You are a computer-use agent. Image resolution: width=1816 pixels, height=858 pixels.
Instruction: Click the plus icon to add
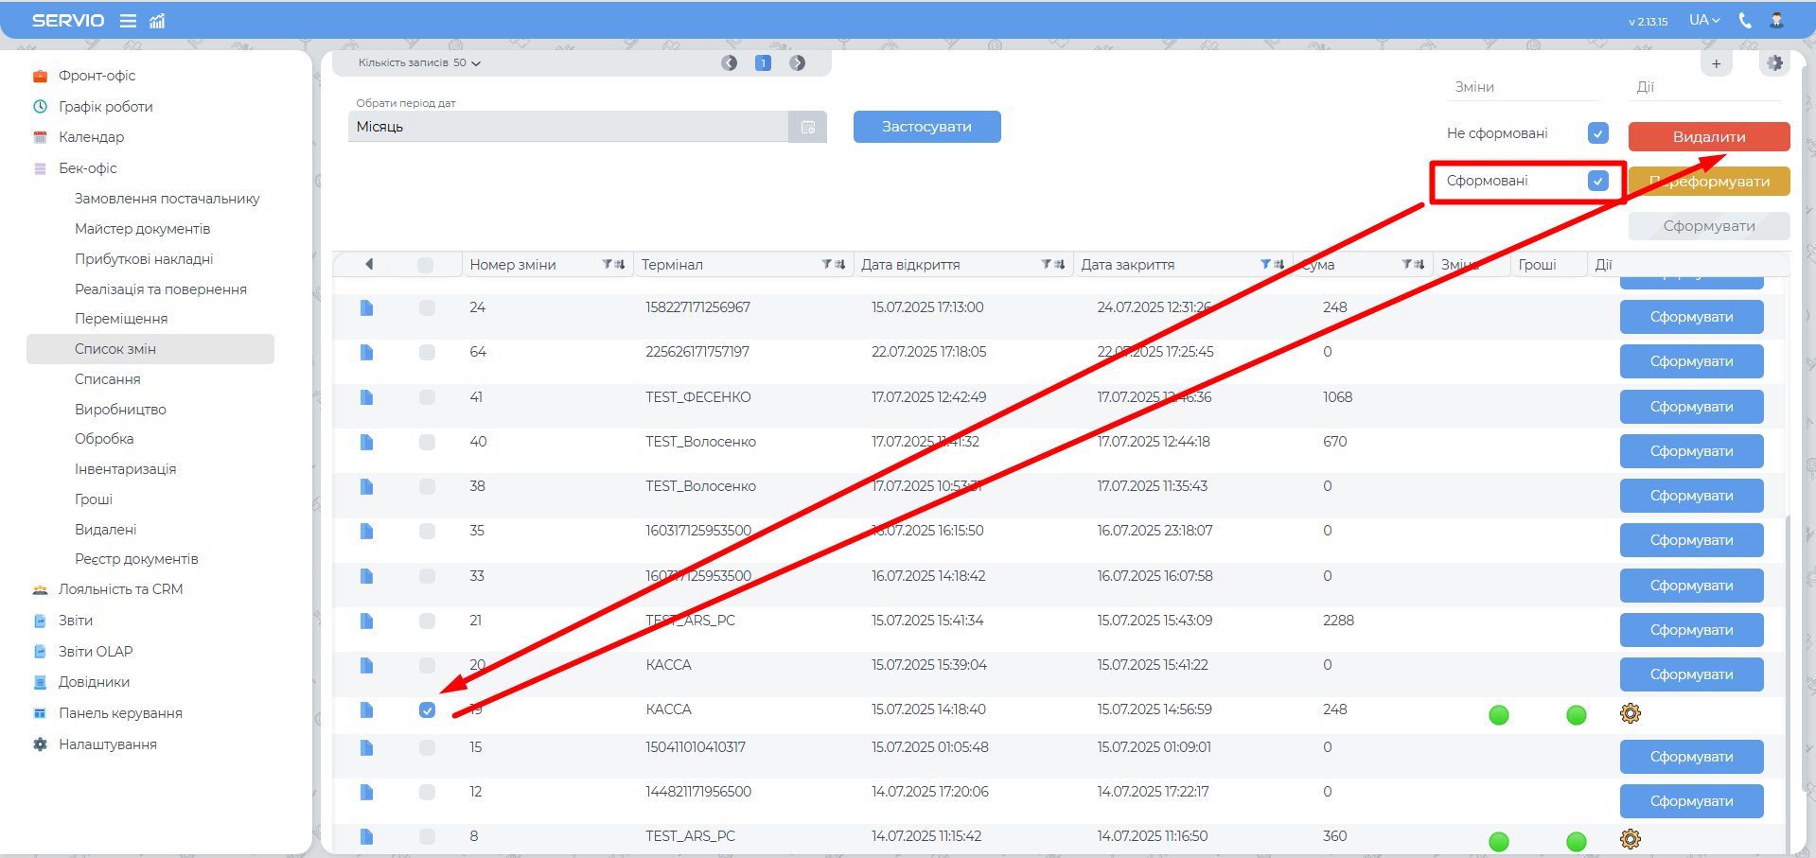click(x=1716, y=63)
